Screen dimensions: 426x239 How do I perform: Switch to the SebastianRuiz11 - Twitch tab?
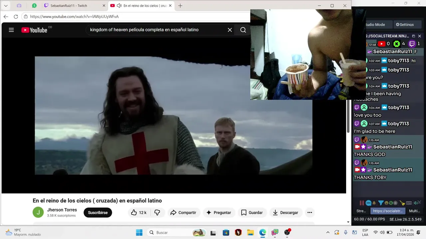point(75,6)
